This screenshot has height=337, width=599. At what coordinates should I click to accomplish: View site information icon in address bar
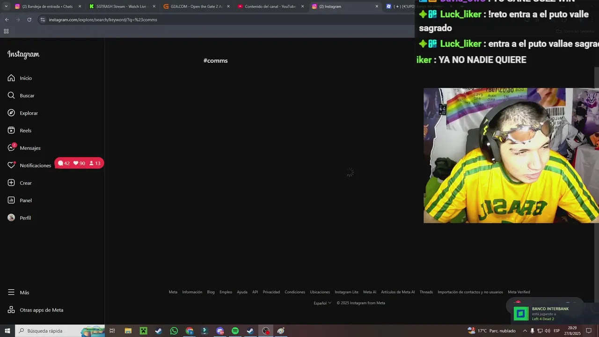(43, 20)
